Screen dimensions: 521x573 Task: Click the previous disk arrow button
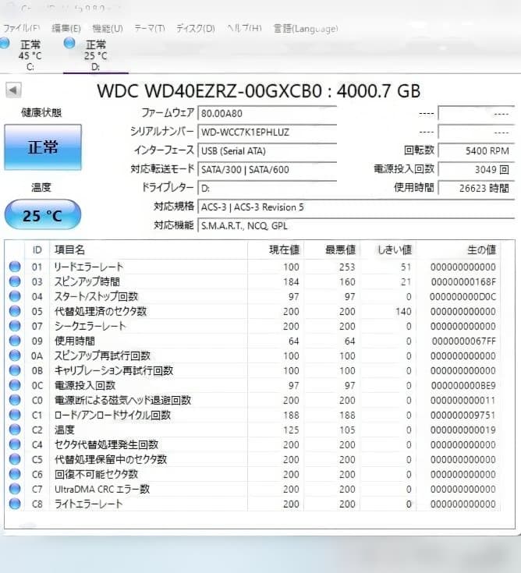(x=13, y=90)
